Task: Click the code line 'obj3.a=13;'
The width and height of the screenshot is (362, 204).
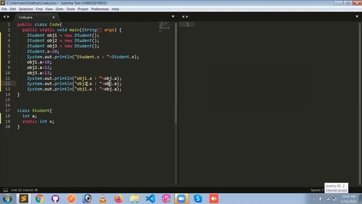Action: pos(40,73)
